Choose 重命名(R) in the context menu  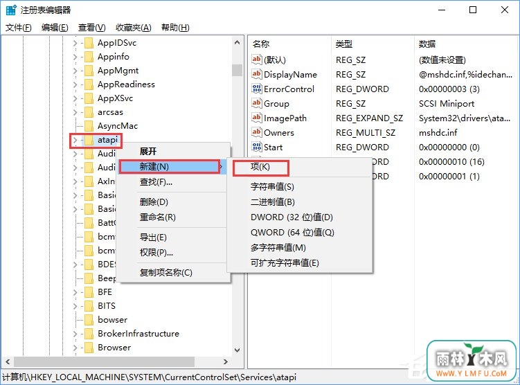pos(174,217)
